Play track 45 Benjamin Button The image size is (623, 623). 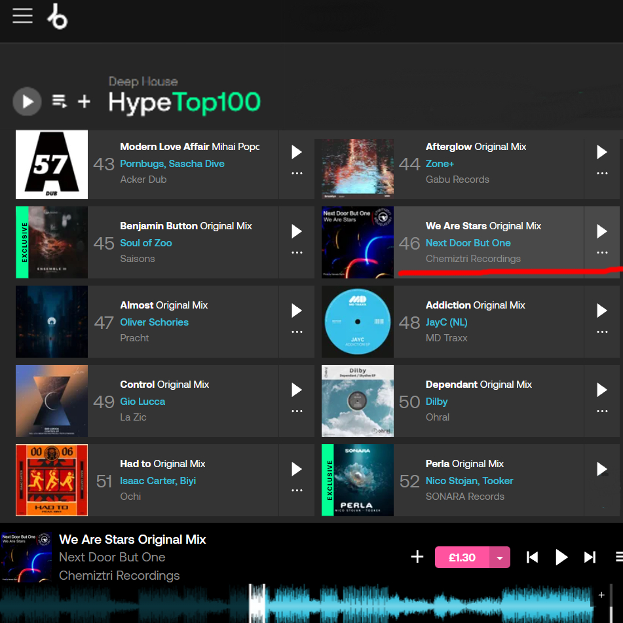pos(297,231)
